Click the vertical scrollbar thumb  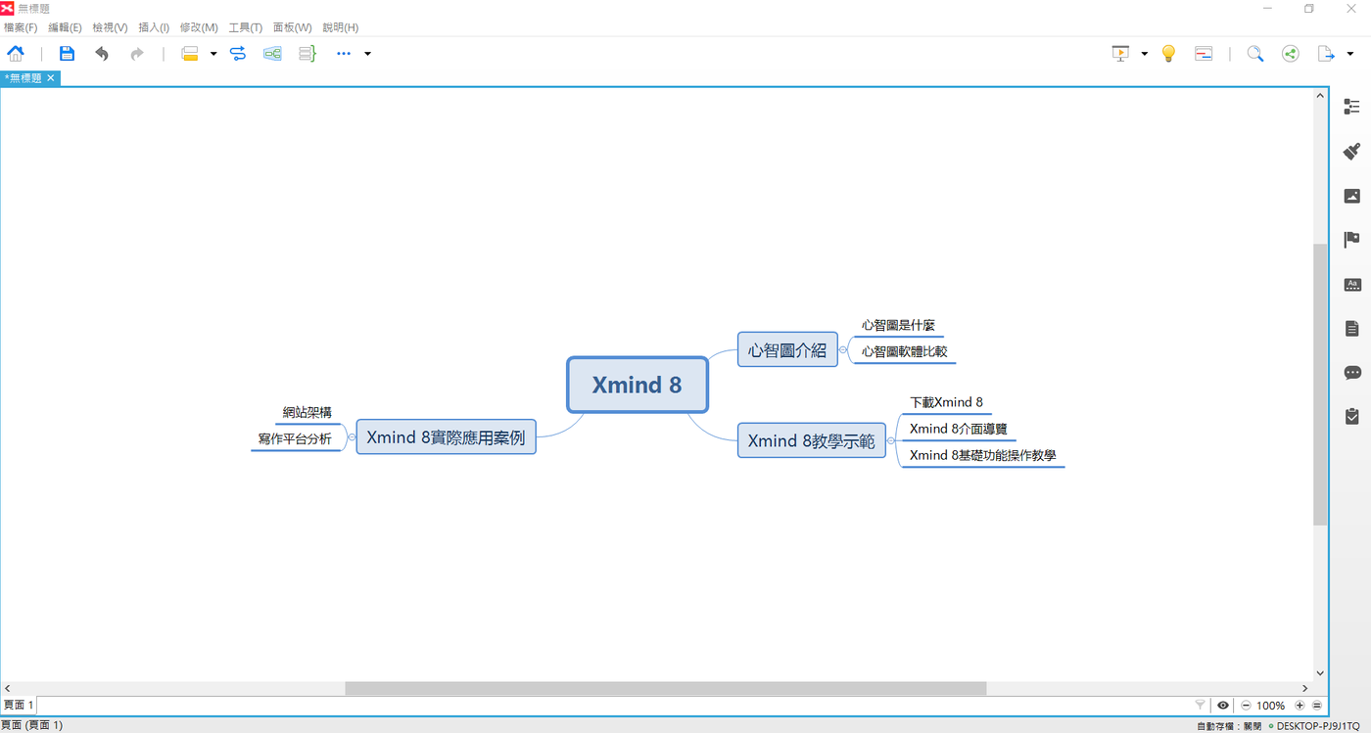click(1320, 385)
